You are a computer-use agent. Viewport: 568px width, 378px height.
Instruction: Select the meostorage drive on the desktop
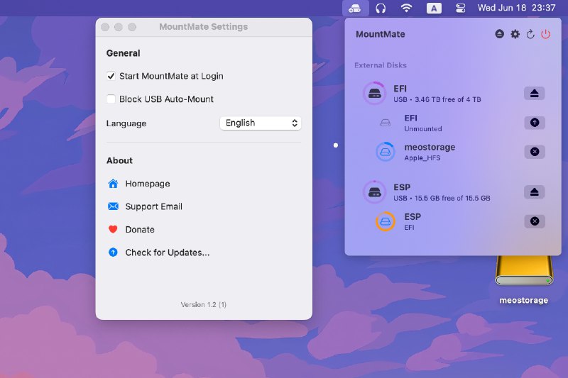(x=524, y=273)
